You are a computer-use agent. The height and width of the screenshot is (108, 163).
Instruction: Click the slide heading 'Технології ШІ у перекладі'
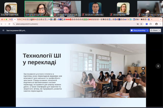(42, 59)
